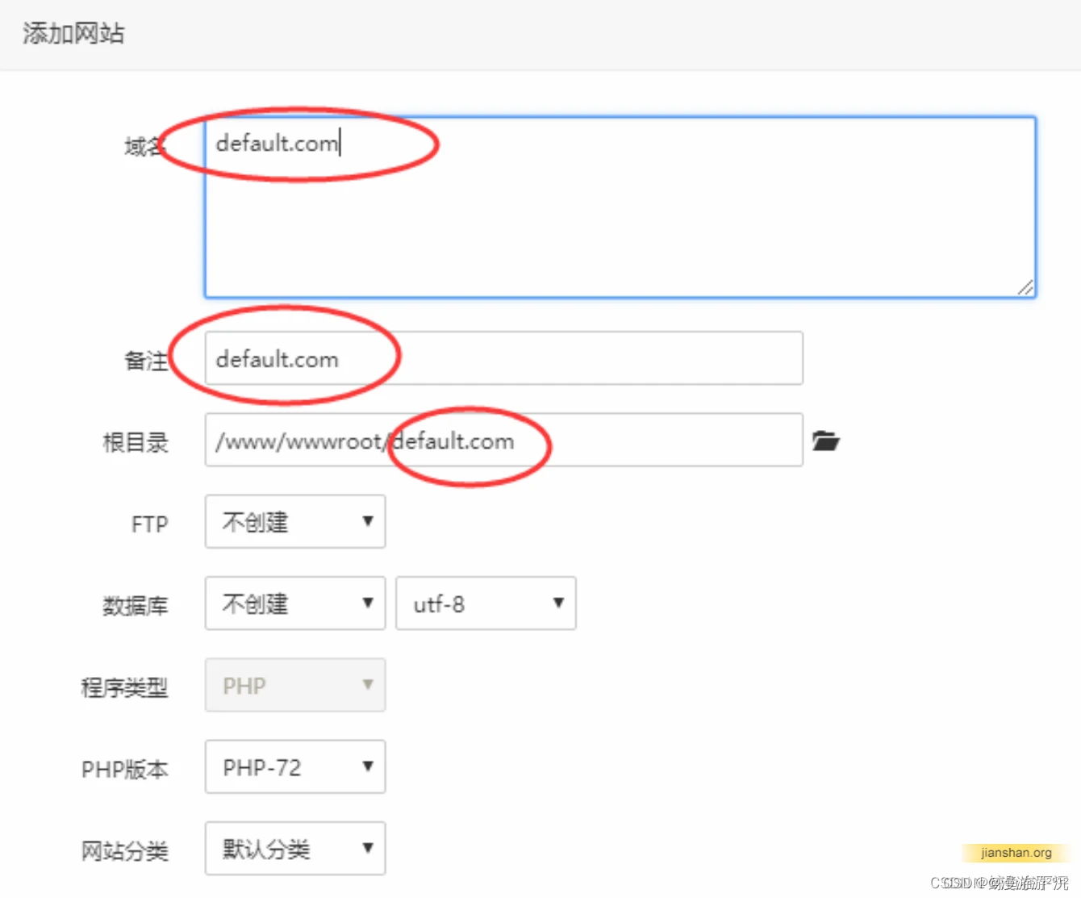Open the FTP creation dropdown
Image resolution: width=1081 pixels, height=898 pixels.
(295, 521)
